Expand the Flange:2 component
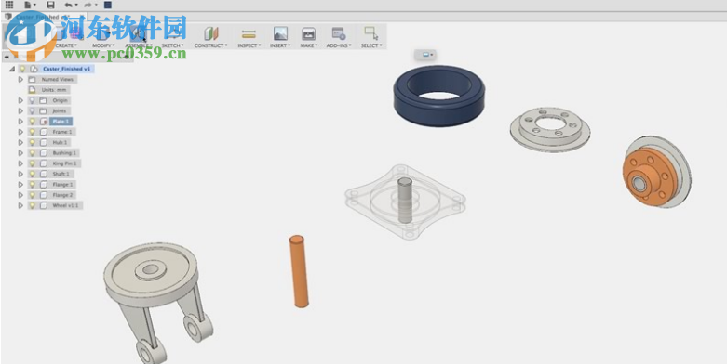Screen dimensions: 727x364 point(20,195)
